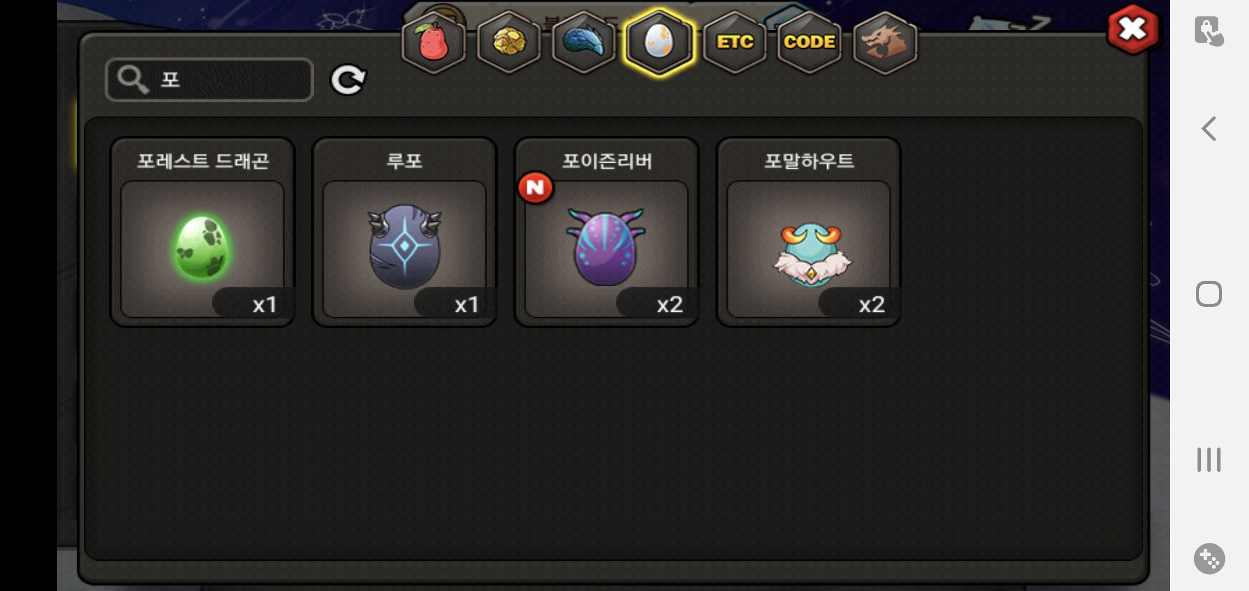Switch to the gold nugget tab
The height and width of the screenshot is (591, 1249).
(x=509, y=43)
